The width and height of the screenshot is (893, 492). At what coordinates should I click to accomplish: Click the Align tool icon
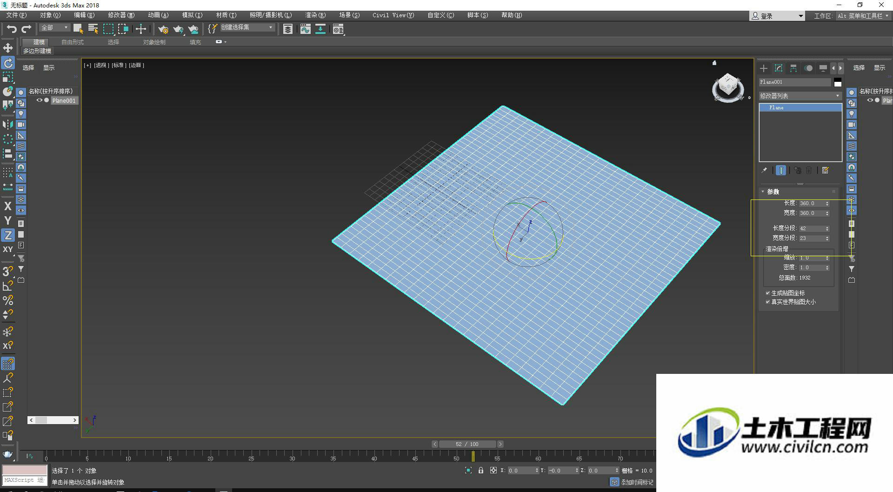pyautogui.click(x=8, y=153)
